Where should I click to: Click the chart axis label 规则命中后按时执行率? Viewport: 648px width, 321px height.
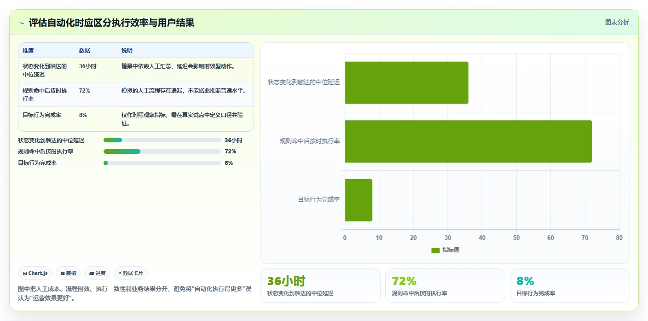310,141
